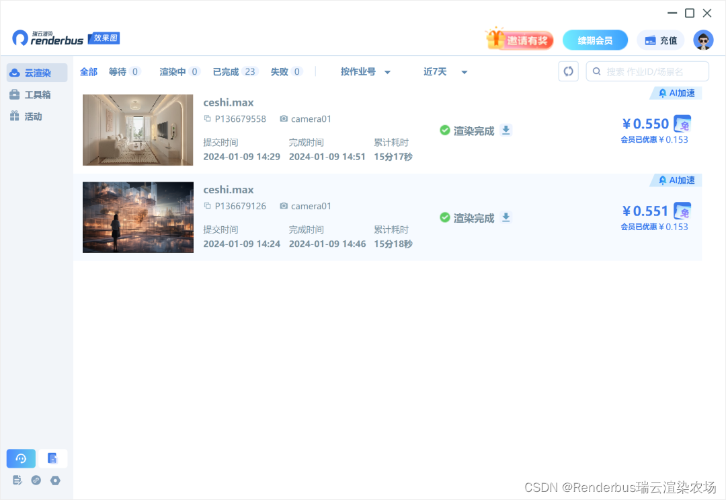This screenshot has width=726, height=500.
Task: Click AI加速 tag on job P136679126
Action: click(x=676, y=180)
